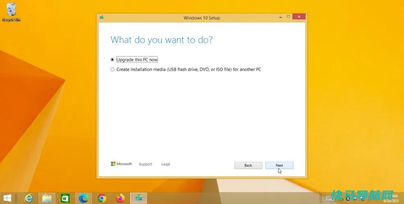This screenshot has width=404, height=204.
Task: Choose Create installation media for another PC
Action: (x=186, y=69)
